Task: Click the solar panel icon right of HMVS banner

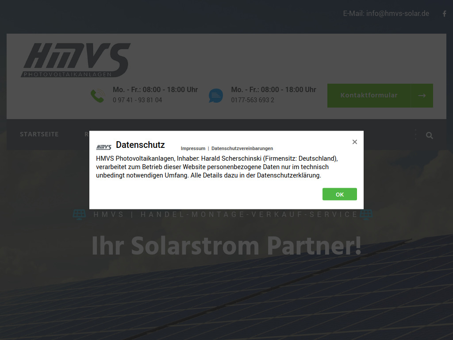Action: point(366,214)
